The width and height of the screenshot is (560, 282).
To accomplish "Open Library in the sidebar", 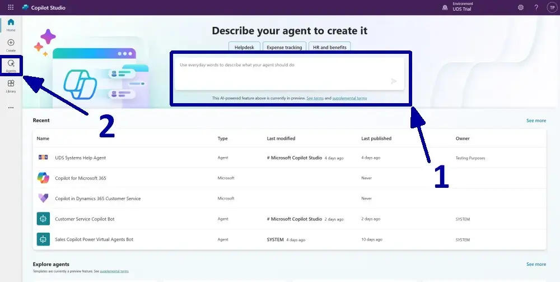I will coord(11,86).
